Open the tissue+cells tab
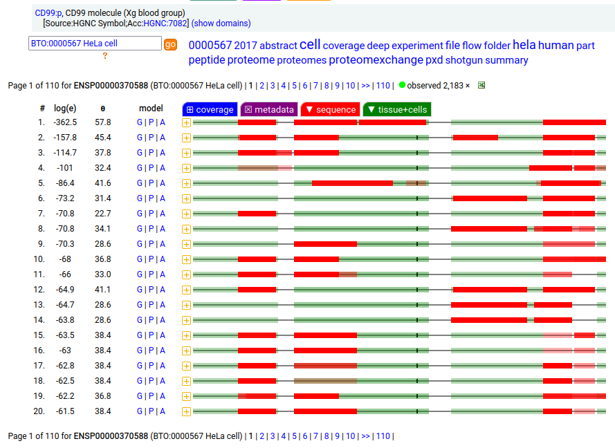The height and width of the screenshot is (448, 615). click(x=397, y=109)
